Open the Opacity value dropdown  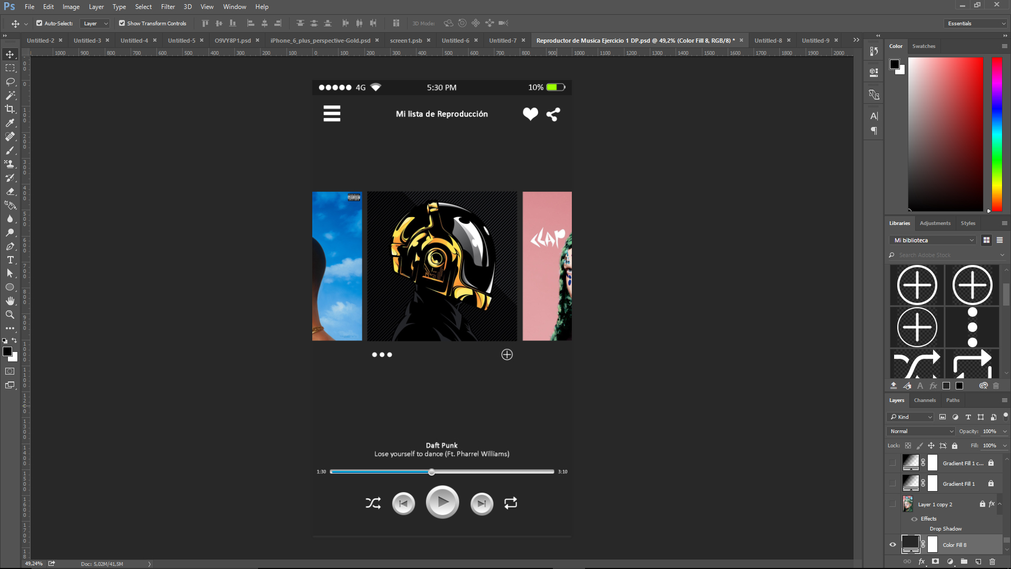click(1005, 431)
